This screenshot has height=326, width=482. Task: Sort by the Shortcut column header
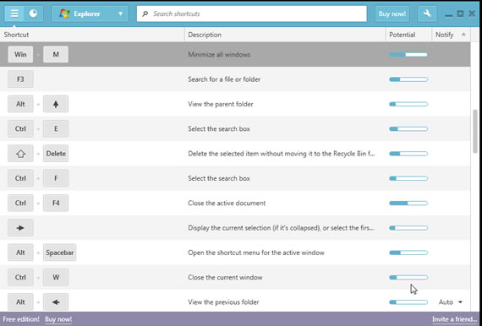[x=92, y=35]
